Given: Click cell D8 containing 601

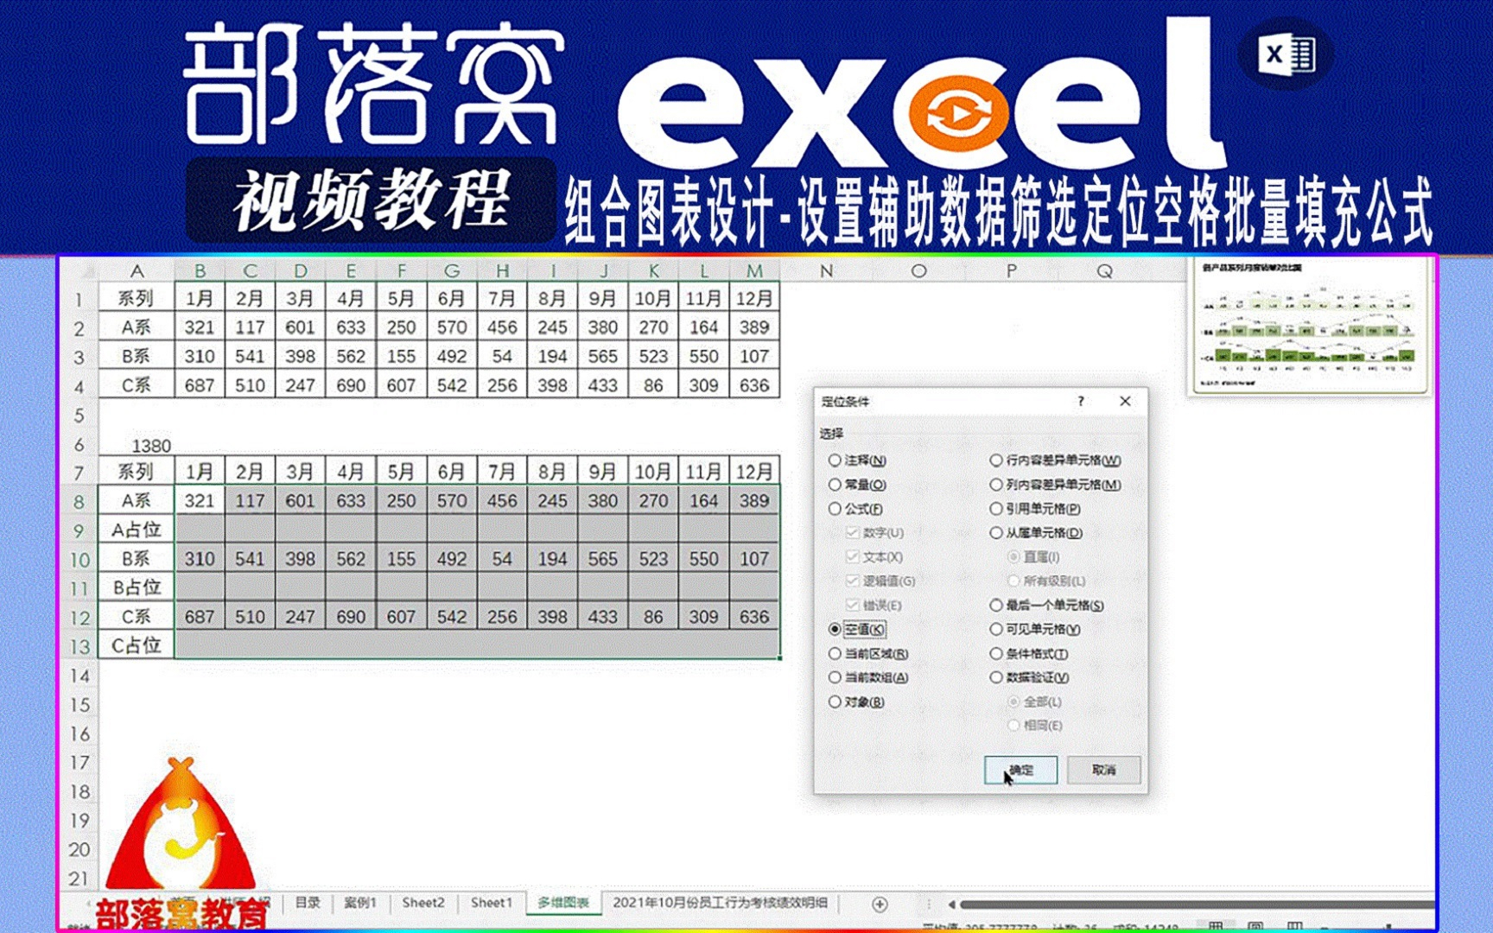Looking at the screenshot, I should coord(300,501).
